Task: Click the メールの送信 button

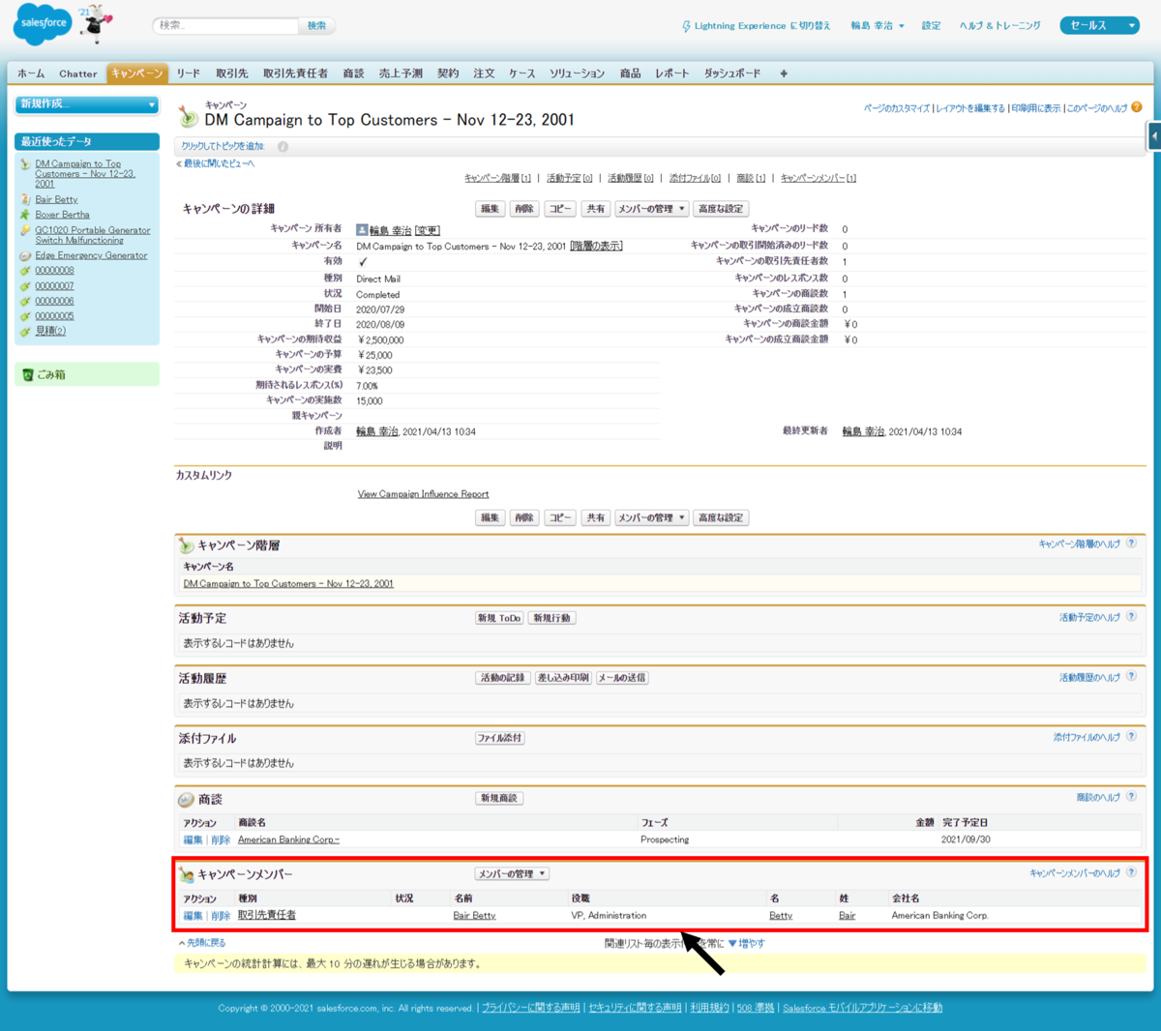Action: tap(622, 678)
